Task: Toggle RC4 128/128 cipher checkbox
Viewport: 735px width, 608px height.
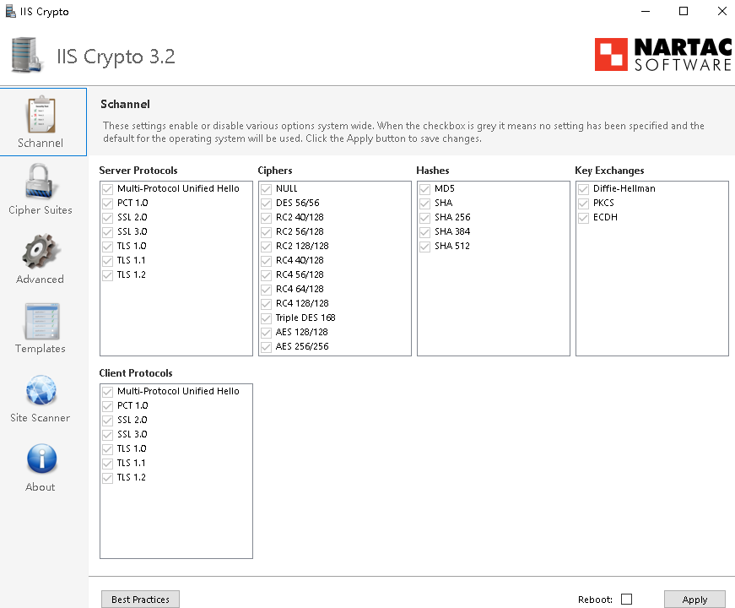Action: (267, 304)
